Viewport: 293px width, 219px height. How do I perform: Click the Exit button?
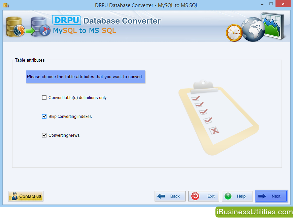pyautogui.click(x=204, y=196)
